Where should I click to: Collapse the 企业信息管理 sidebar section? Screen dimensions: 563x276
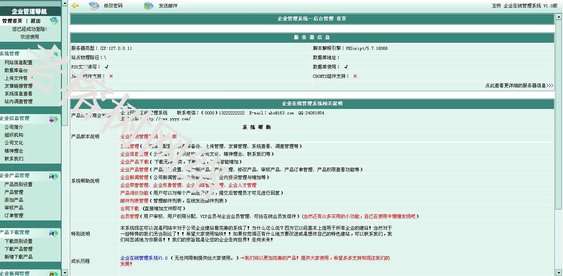click(15, 118)
